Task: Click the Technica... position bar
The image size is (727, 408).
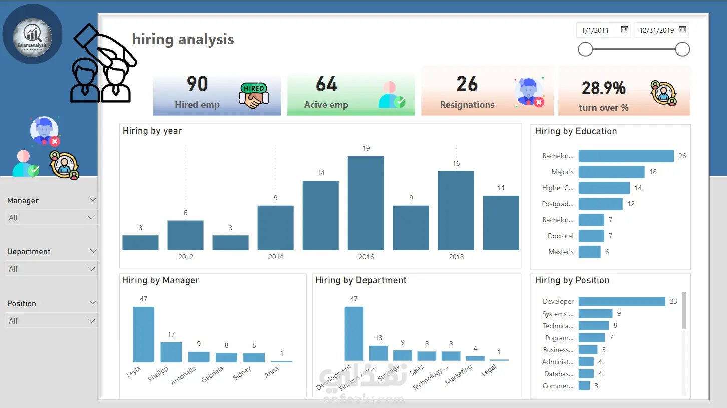Action: pos(594,326)
